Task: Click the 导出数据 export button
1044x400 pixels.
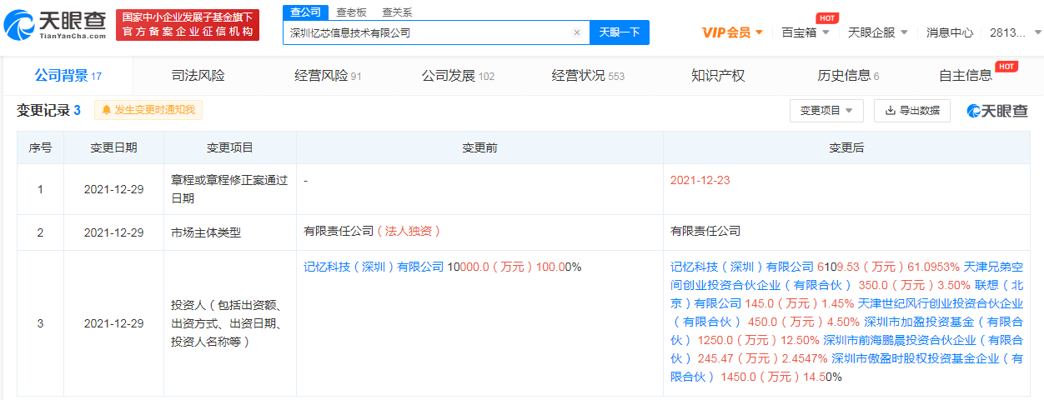Action: [x=911, y=110]
